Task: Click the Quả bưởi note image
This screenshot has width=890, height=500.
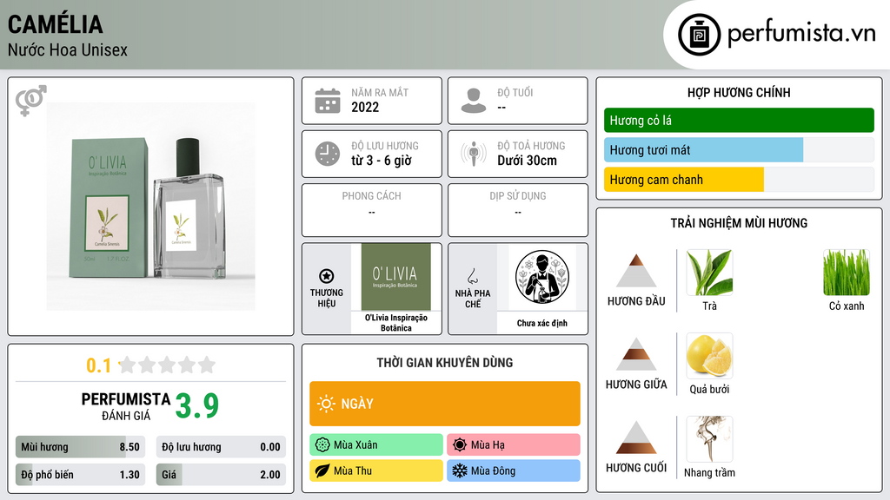Action: (x=709, y=356)
